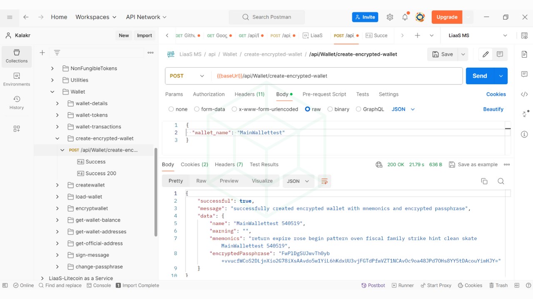
Task: Open Postman settings gear
Action: click(x=390, y=17)
